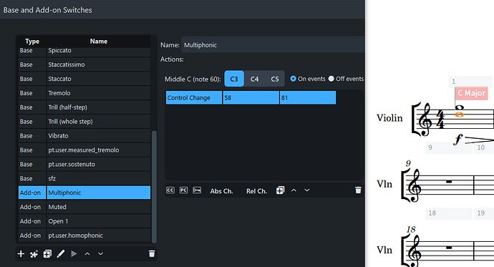Select the Staccatissimo switch row

(84, 64)
